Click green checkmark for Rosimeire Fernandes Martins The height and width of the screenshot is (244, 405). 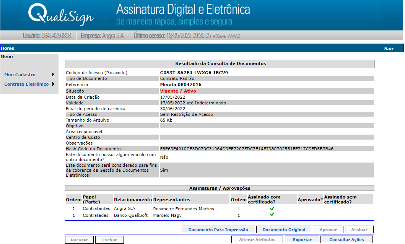[272, 209]
